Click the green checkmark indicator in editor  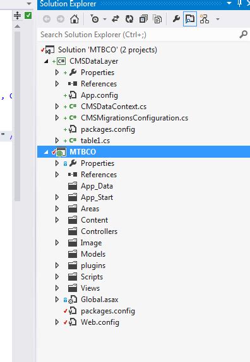[28, 16]
